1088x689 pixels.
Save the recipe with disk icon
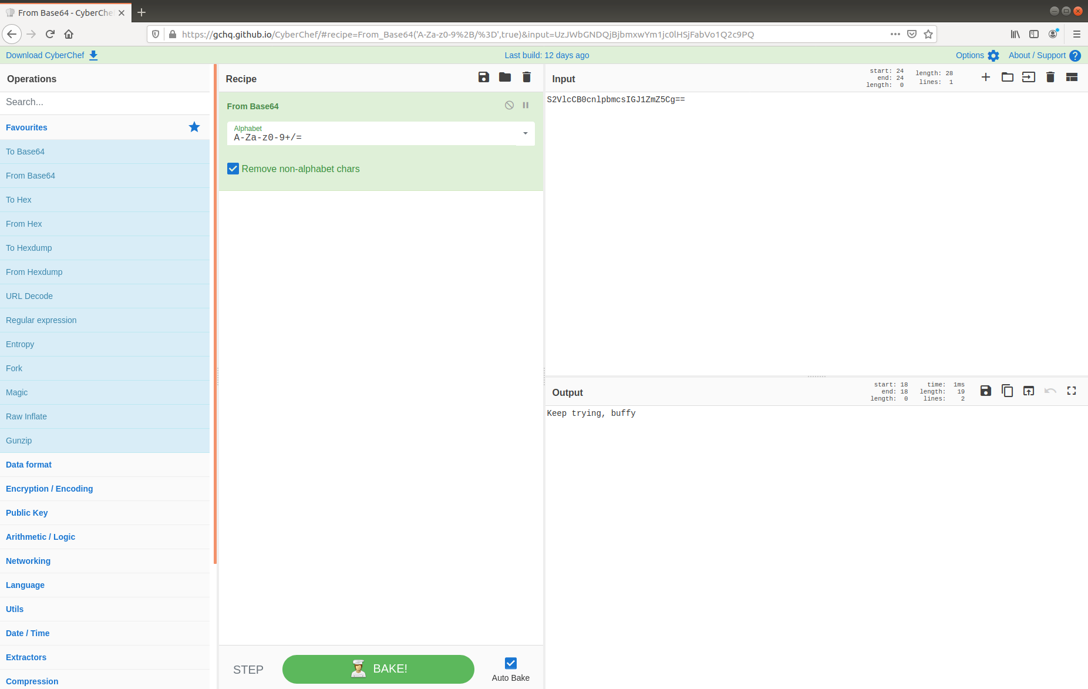483,78
